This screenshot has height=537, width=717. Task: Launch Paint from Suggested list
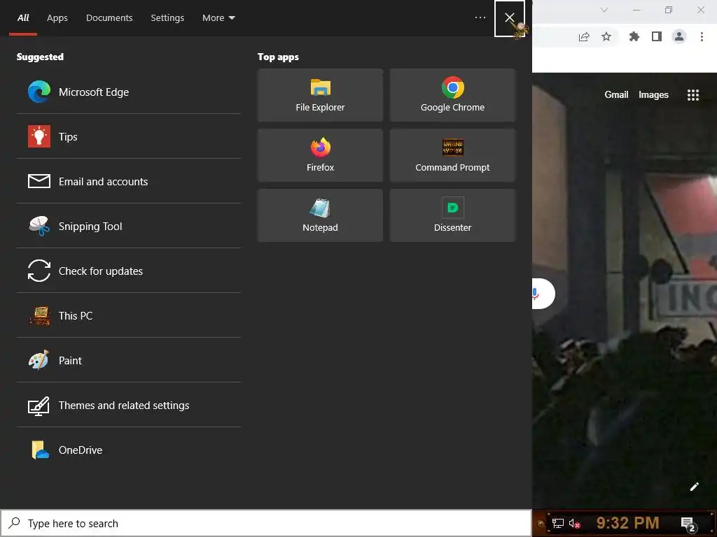[129, 360]
